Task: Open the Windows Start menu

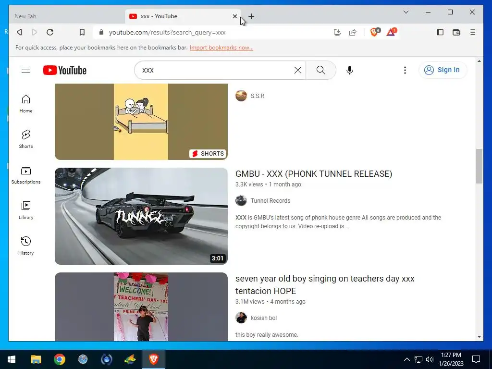Action: [x=12, y=359]
